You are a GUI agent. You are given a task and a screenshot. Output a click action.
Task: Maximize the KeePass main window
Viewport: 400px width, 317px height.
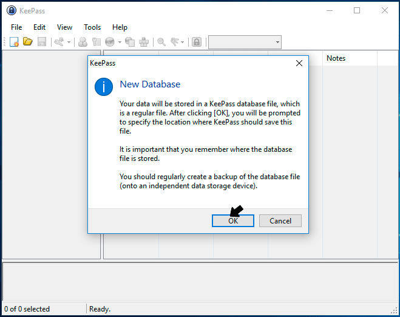click(x=357, y=10)
